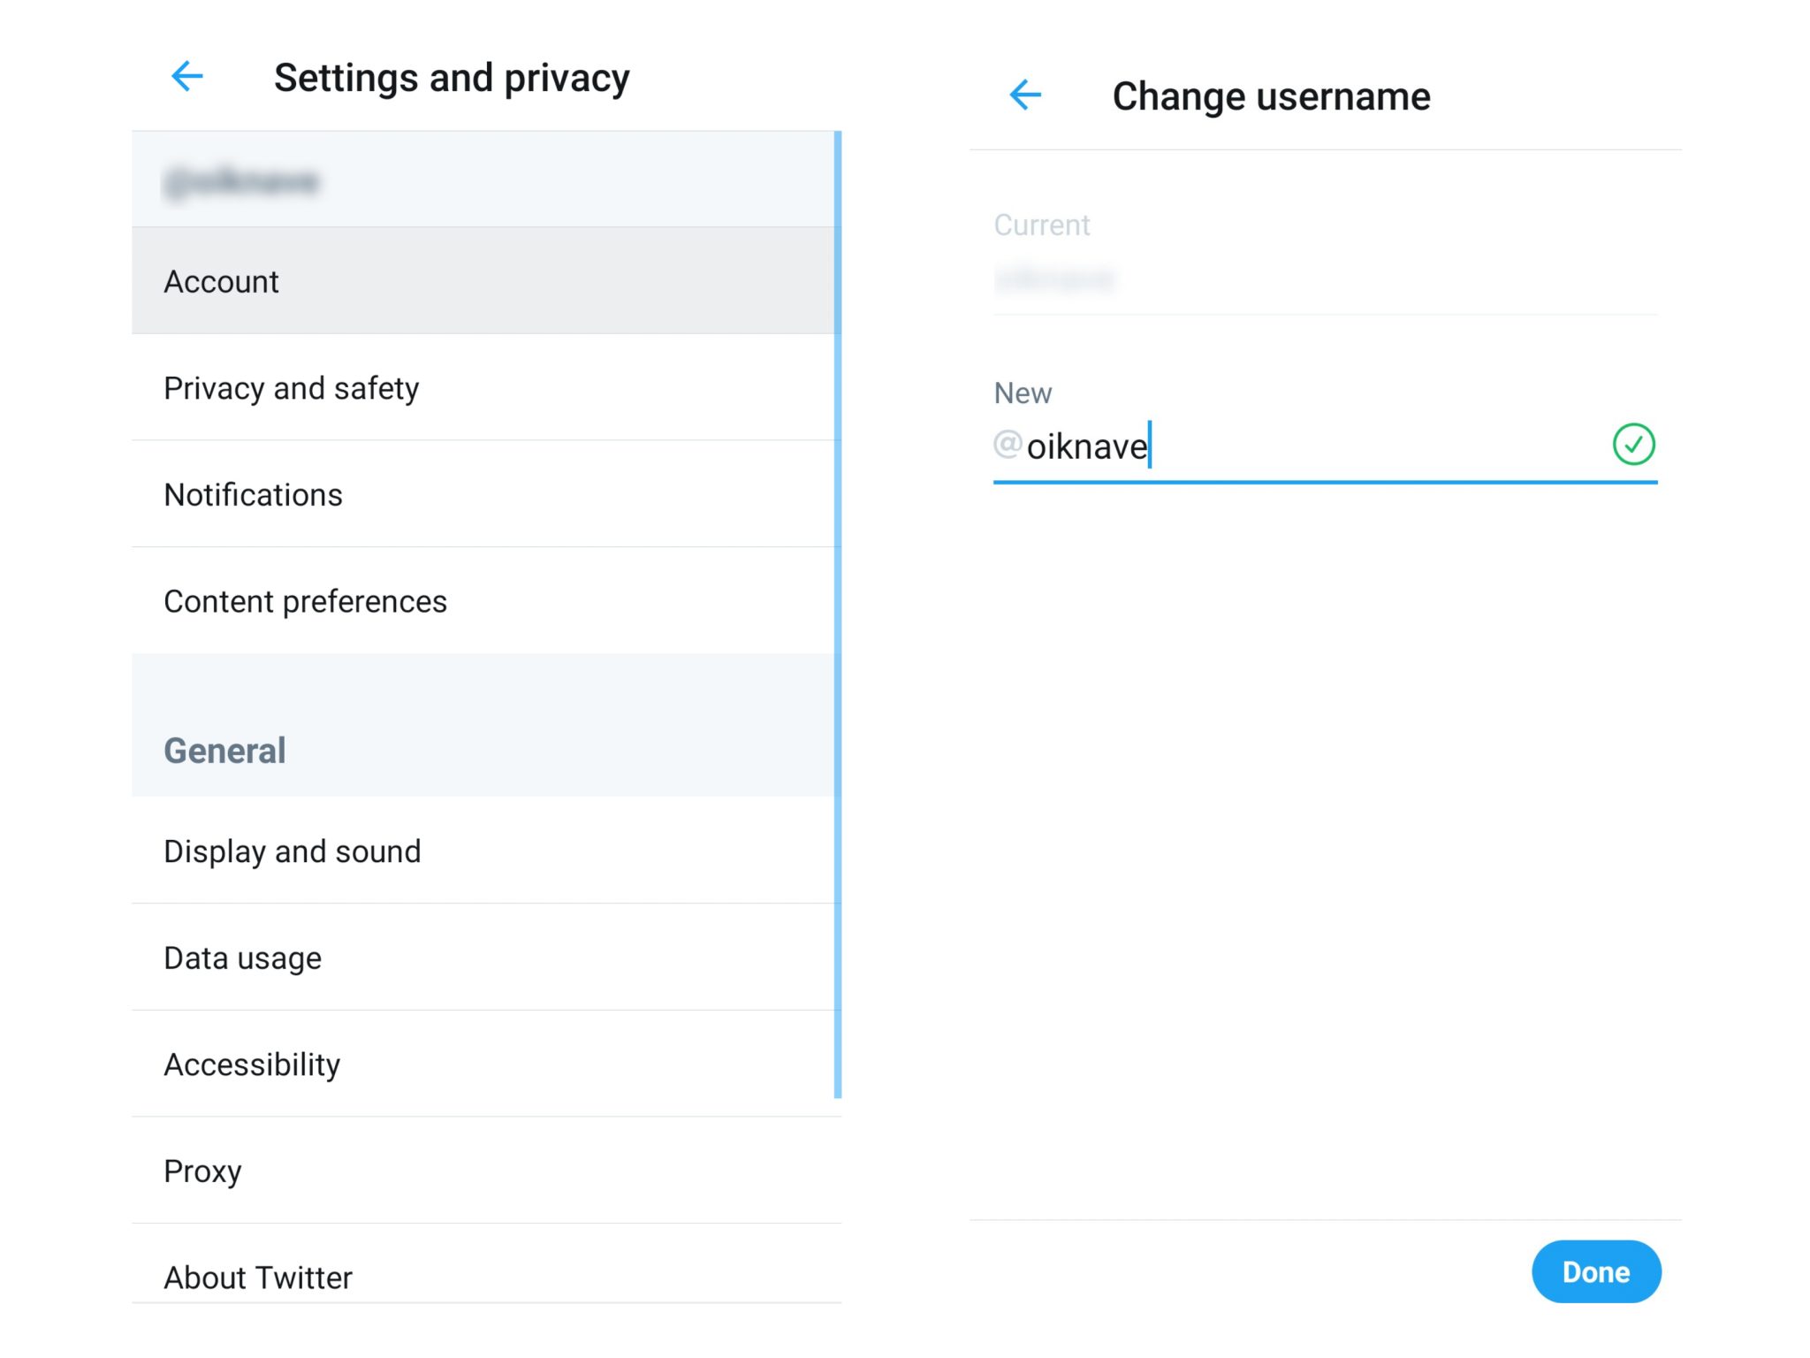
Task: Click the back arrow on Change username
Action: 1025,94
